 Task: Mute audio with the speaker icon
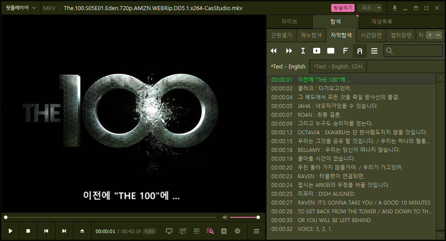pyautogui.click(x=225, y=217)
